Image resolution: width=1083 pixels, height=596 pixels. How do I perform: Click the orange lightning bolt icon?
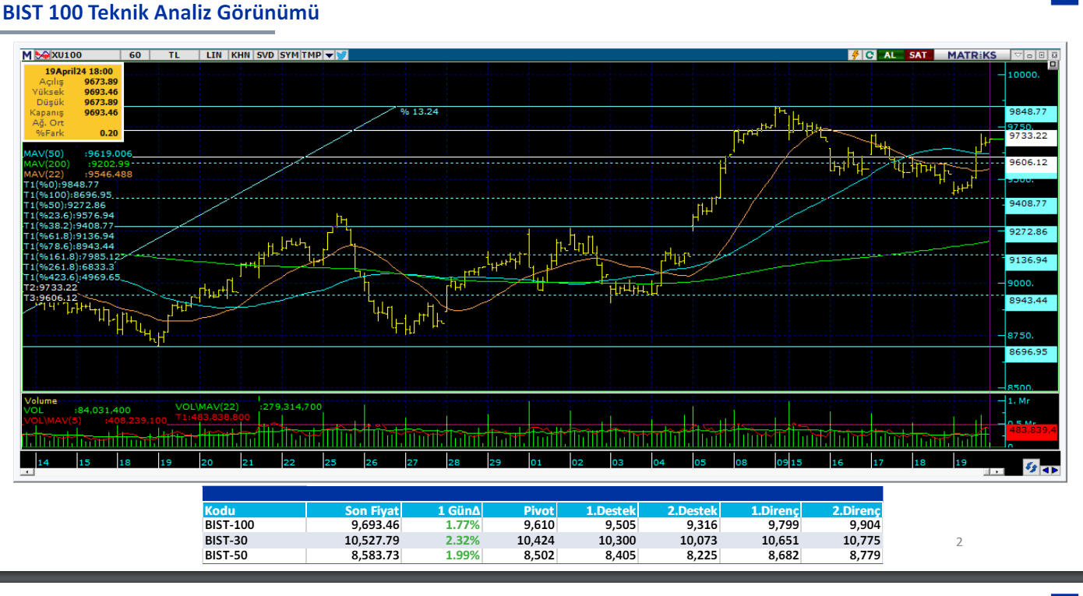[855, 55]
